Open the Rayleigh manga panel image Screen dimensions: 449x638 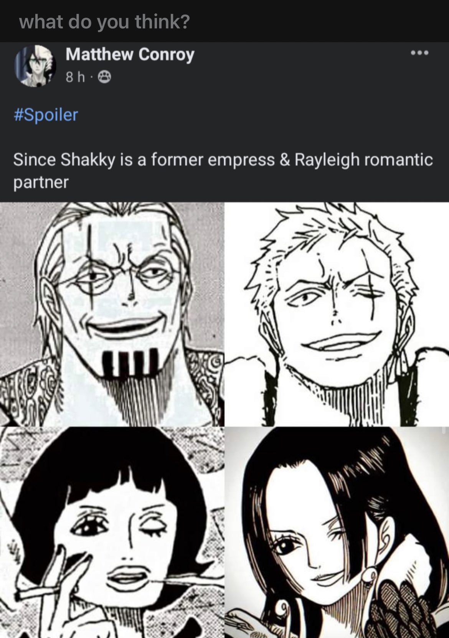pyautogui.click(x=112, y=314)
